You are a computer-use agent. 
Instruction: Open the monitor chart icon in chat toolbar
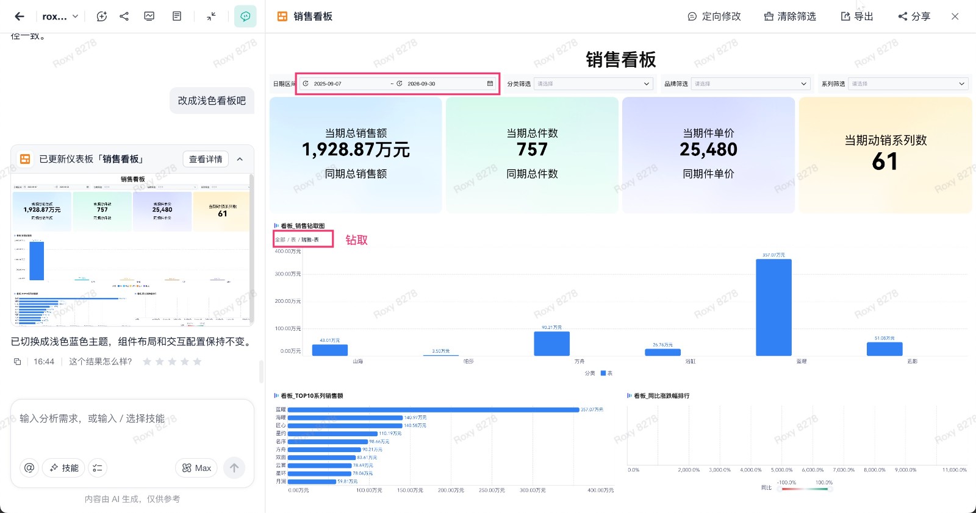pos(149,16)
